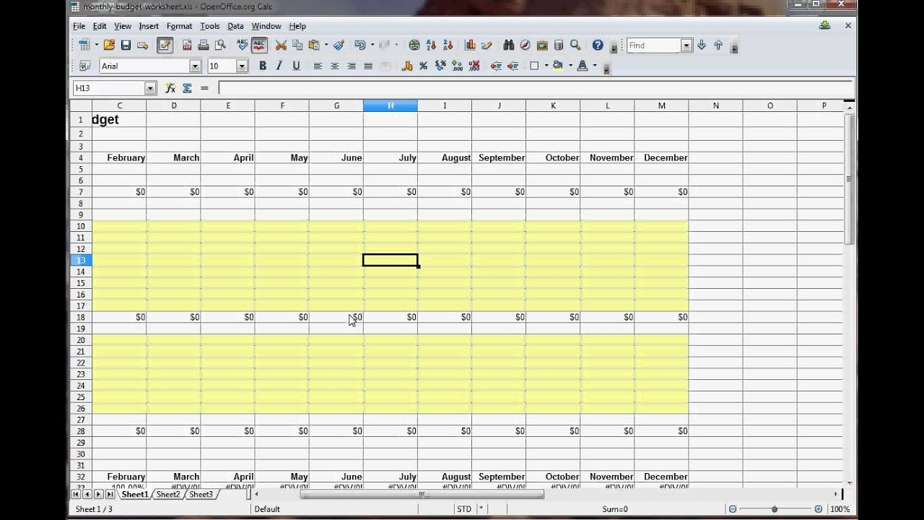Open the font size dropdown
The width and height of the screenshot is (924, 520).
241,66
